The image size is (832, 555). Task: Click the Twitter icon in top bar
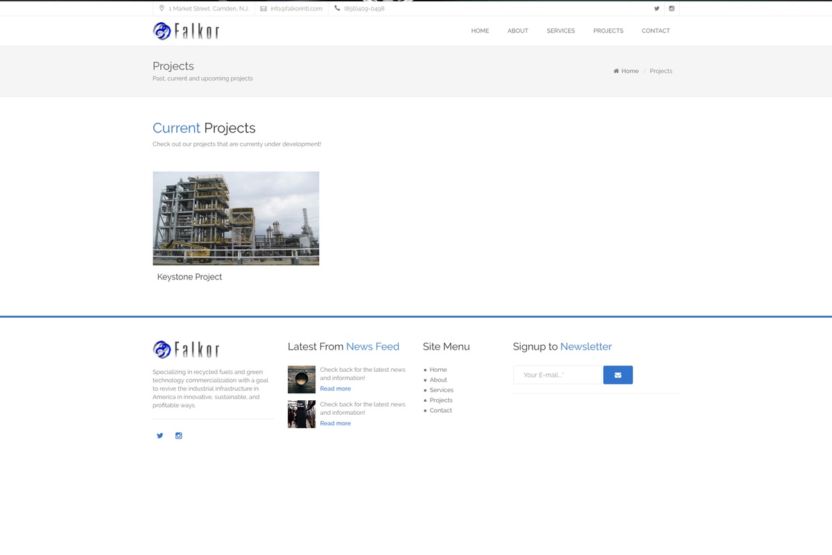tap(657, 8)
